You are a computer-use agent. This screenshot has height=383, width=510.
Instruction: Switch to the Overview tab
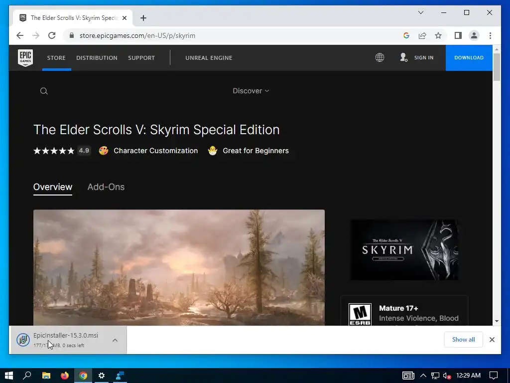click(x=53, y=187)
